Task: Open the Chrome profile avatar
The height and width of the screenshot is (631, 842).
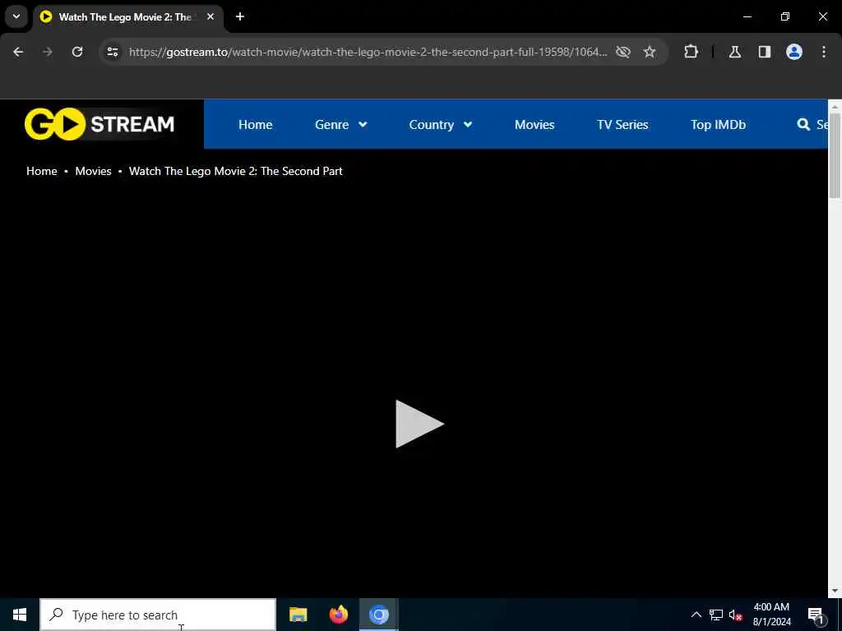Action: click(x=794, y=52)
